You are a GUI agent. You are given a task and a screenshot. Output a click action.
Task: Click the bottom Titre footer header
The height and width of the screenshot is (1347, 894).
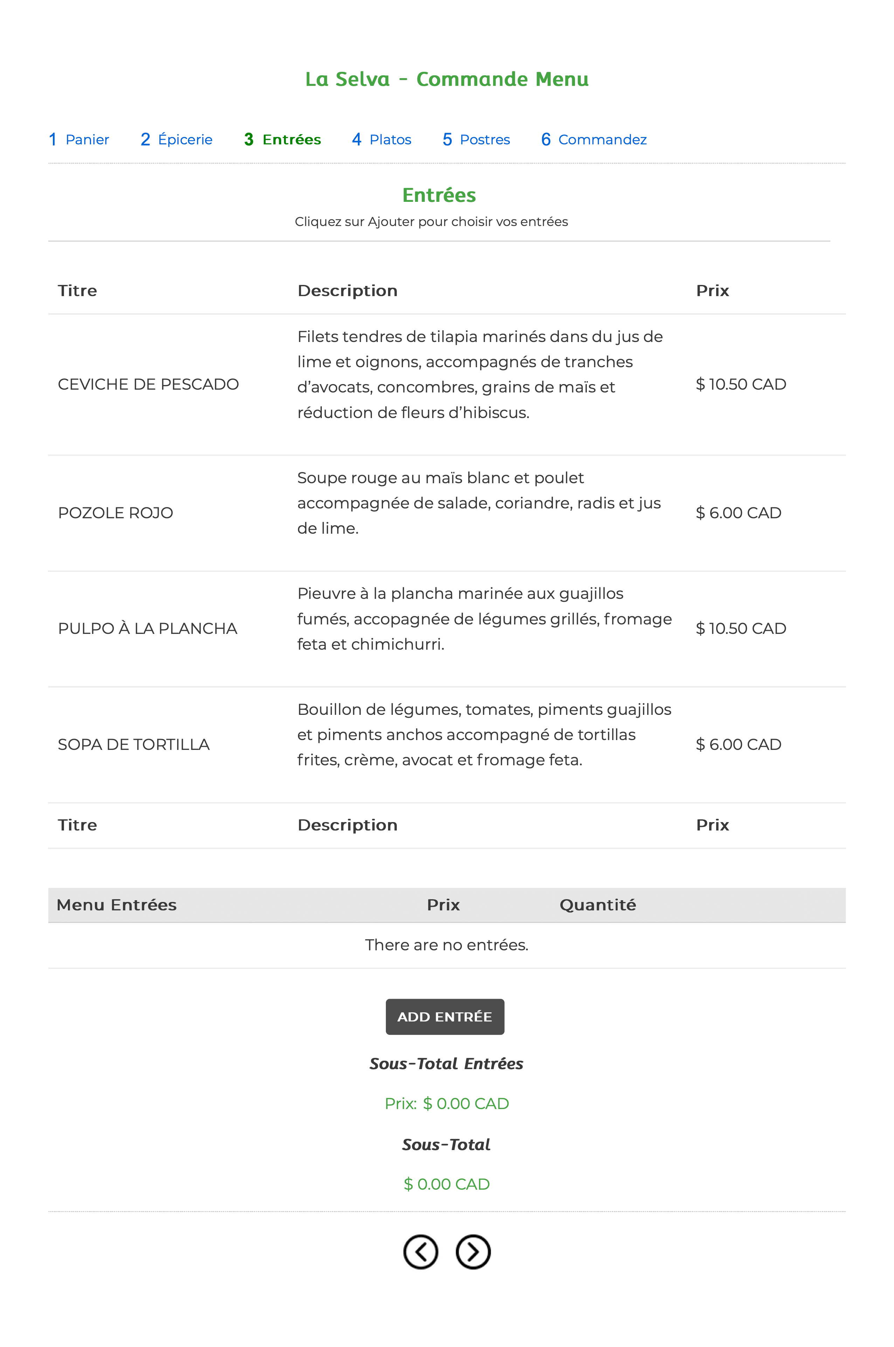77,825
